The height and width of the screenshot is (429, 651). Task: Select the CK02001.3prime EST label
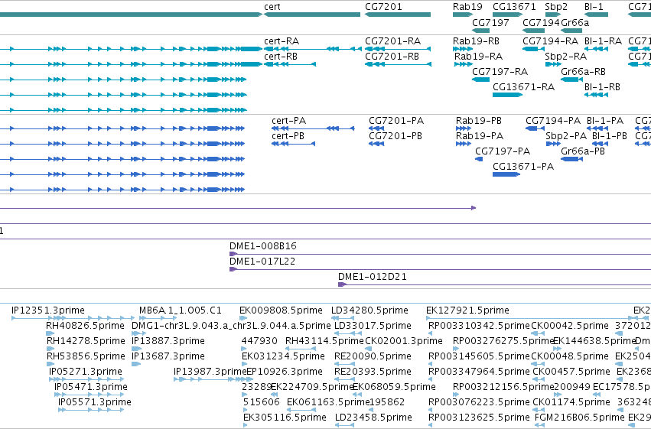(404, 341)
